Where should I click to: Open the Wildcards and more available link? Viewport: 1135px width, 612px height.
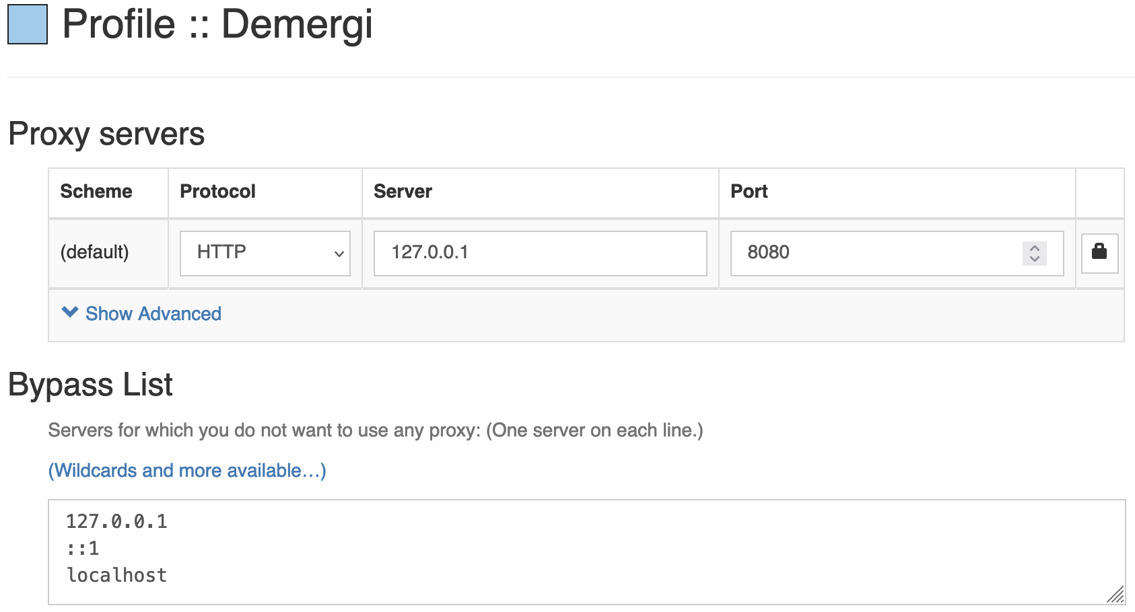click(187, 470)
